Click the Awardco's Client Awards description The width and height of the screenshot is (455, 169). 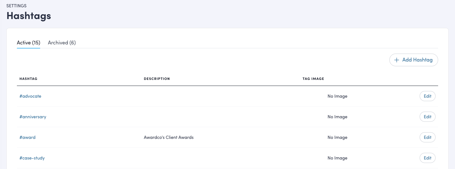pyautogui.click(x=169, y=137)
